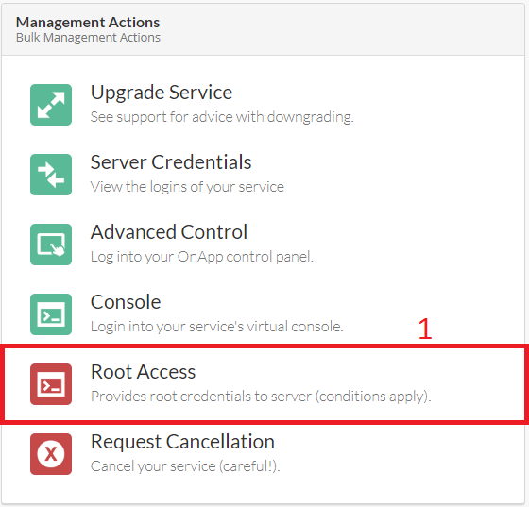Screen dimensions: 529x507
Task: Click the Bulk Management Actions subtitle
Action: pyautogui.click(x=88, y=38)
